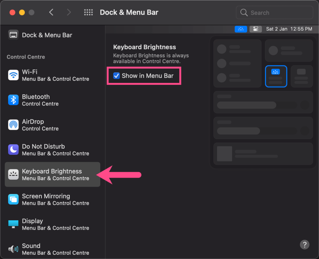
Task: Open the help button in the corner
Action: (304, 245)
